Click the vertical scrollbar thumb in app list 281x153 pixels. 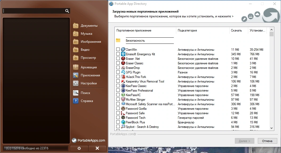tap(271, 34)
